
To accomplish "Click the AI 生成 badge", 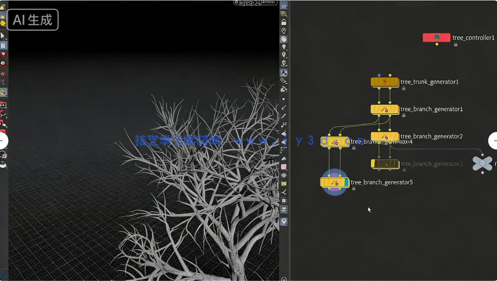I will (x=32, y=19).
